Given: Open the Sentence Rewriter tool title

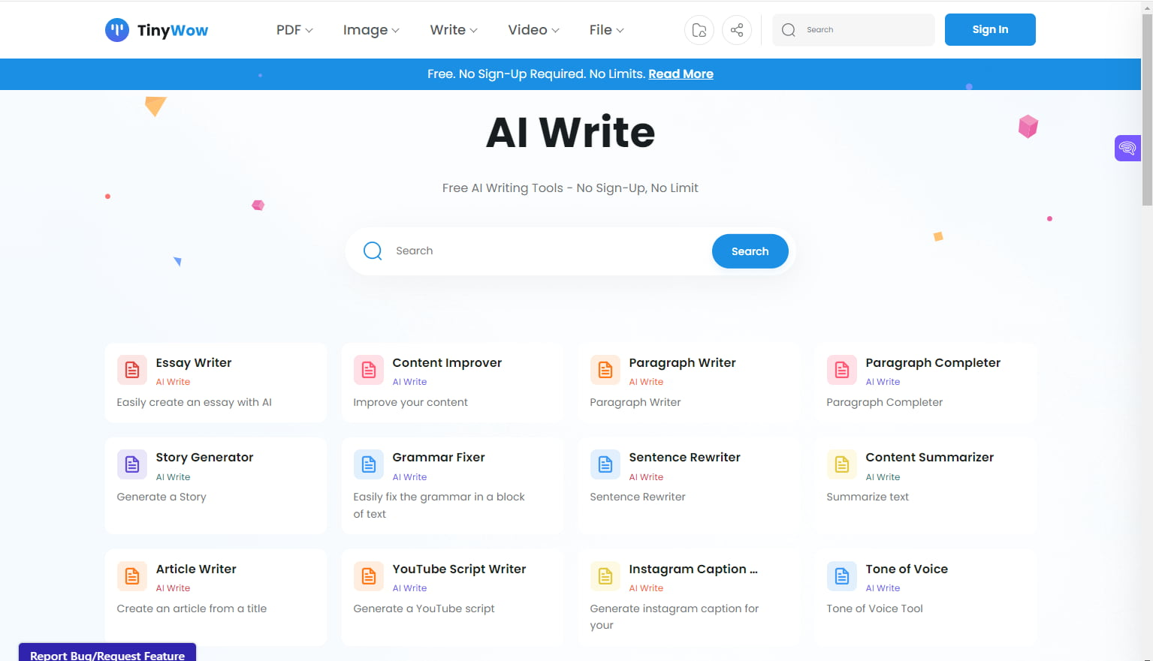Looking at the screenshot, I should (x=684, y=457).
